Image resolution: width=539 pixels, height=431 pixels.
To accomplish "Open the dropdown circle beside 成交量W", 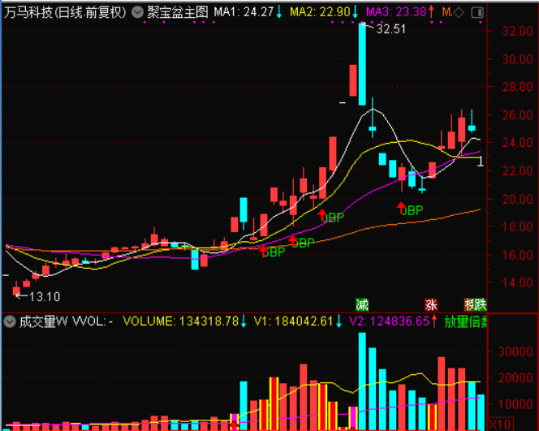I will pyautogui.click(x=10, y=321).
